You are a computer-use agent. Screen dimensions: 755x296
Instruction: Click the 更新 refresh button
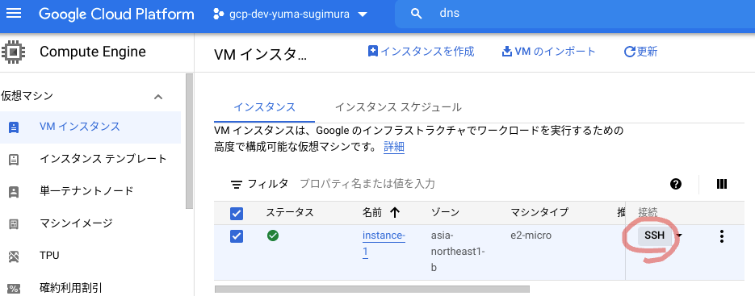(x=640, y=52)
